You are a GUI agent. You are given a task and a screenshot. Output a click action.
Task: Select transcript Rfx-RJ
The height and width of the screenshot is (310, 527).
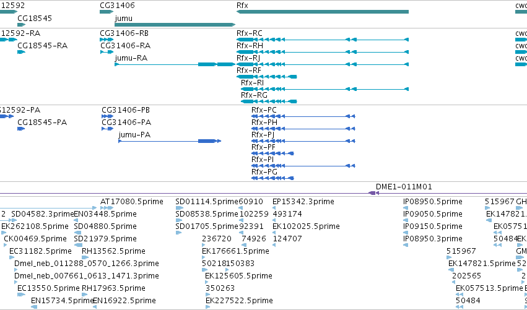[x=323, y=64]
